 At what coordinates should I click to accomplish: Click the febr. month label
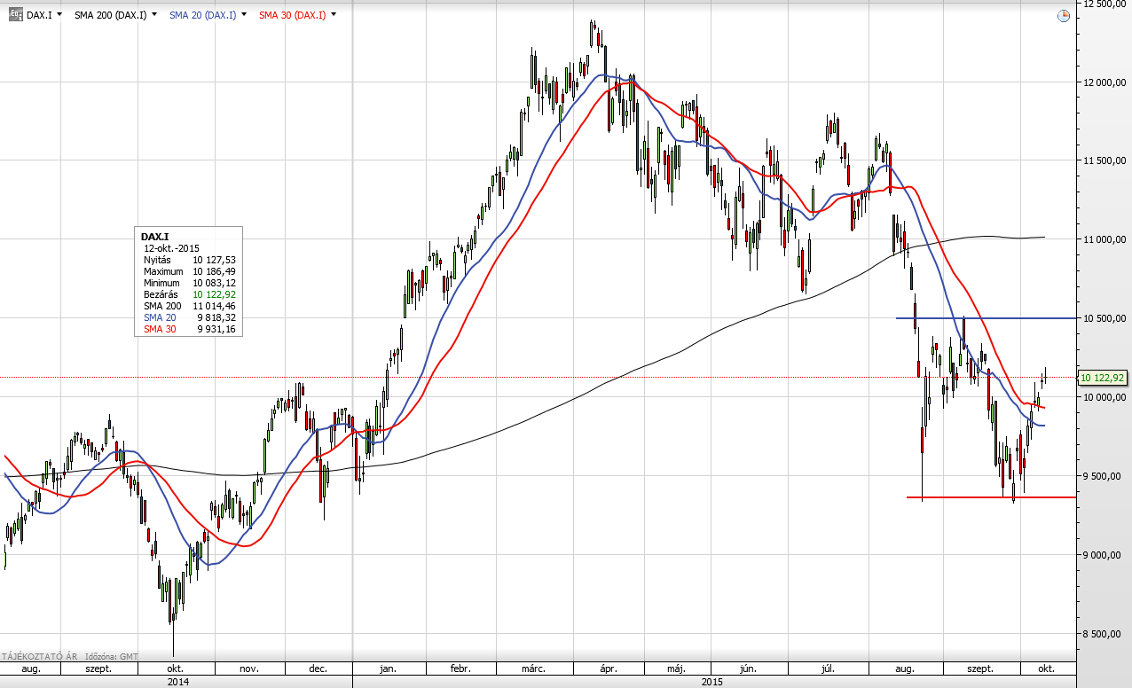(x=460, y=668)
